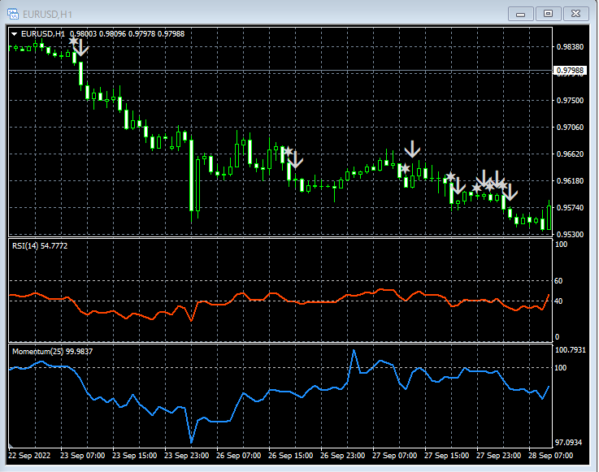Click the blue Momentum line at its peak

pyautogui.click(x=354, y=351)
